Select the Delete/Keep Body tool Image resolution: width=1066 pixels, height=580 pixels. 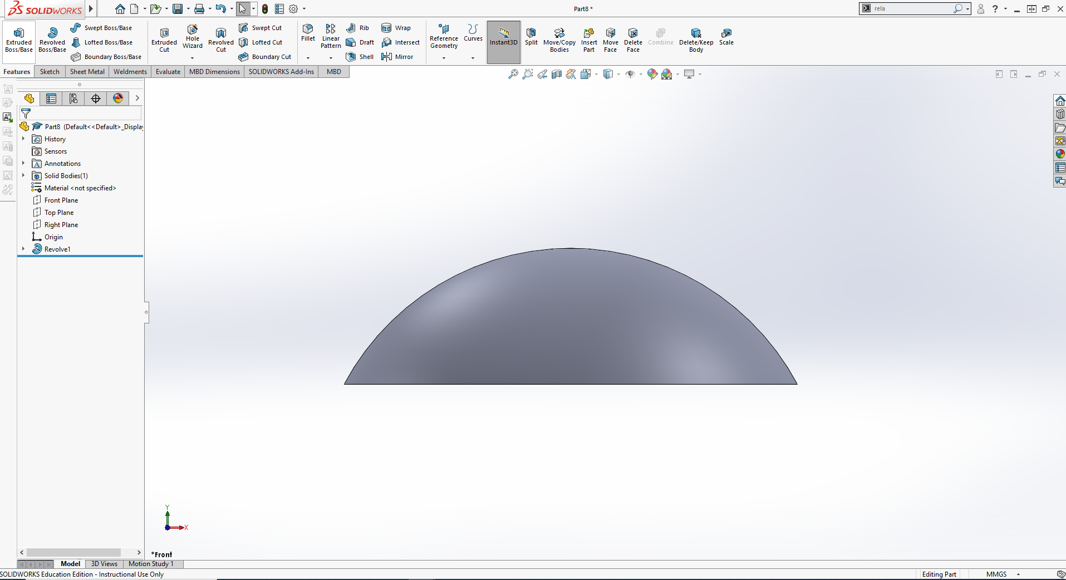pos(696,40)
